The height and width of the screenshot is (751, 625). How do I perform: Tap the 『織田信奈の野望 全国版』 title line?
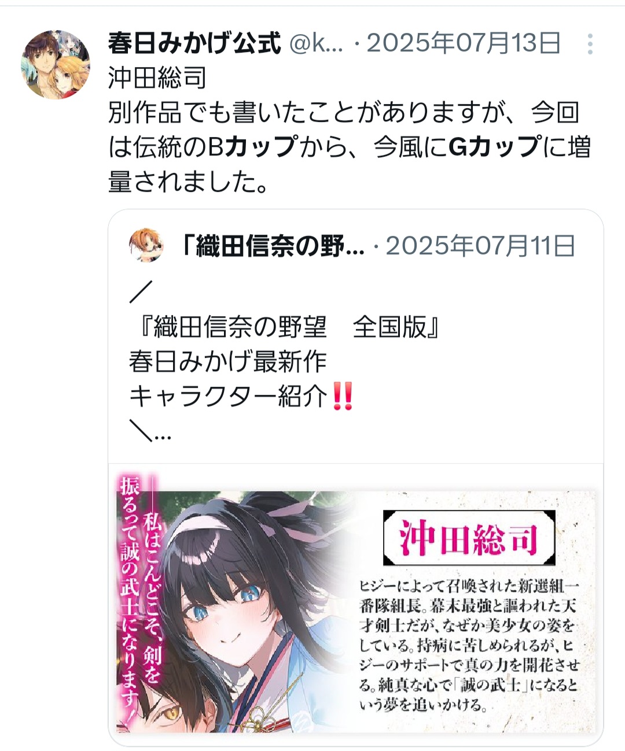(x=285, y=327)
